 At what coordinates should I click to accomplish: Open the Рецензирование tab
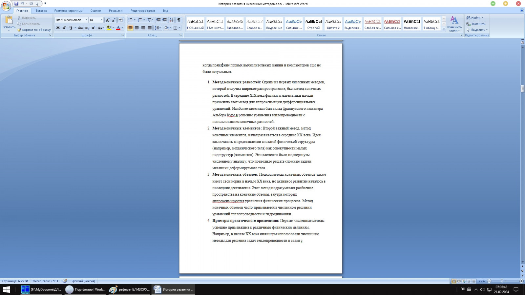143,11
